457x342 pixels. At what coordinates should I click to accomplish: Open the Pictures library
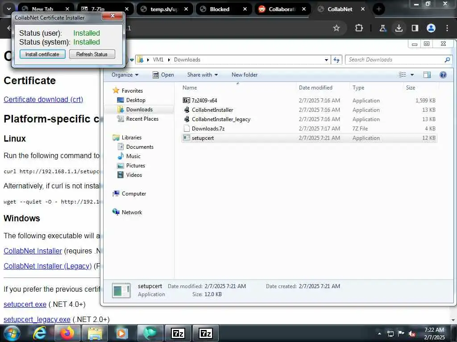(x=136, y=166)
